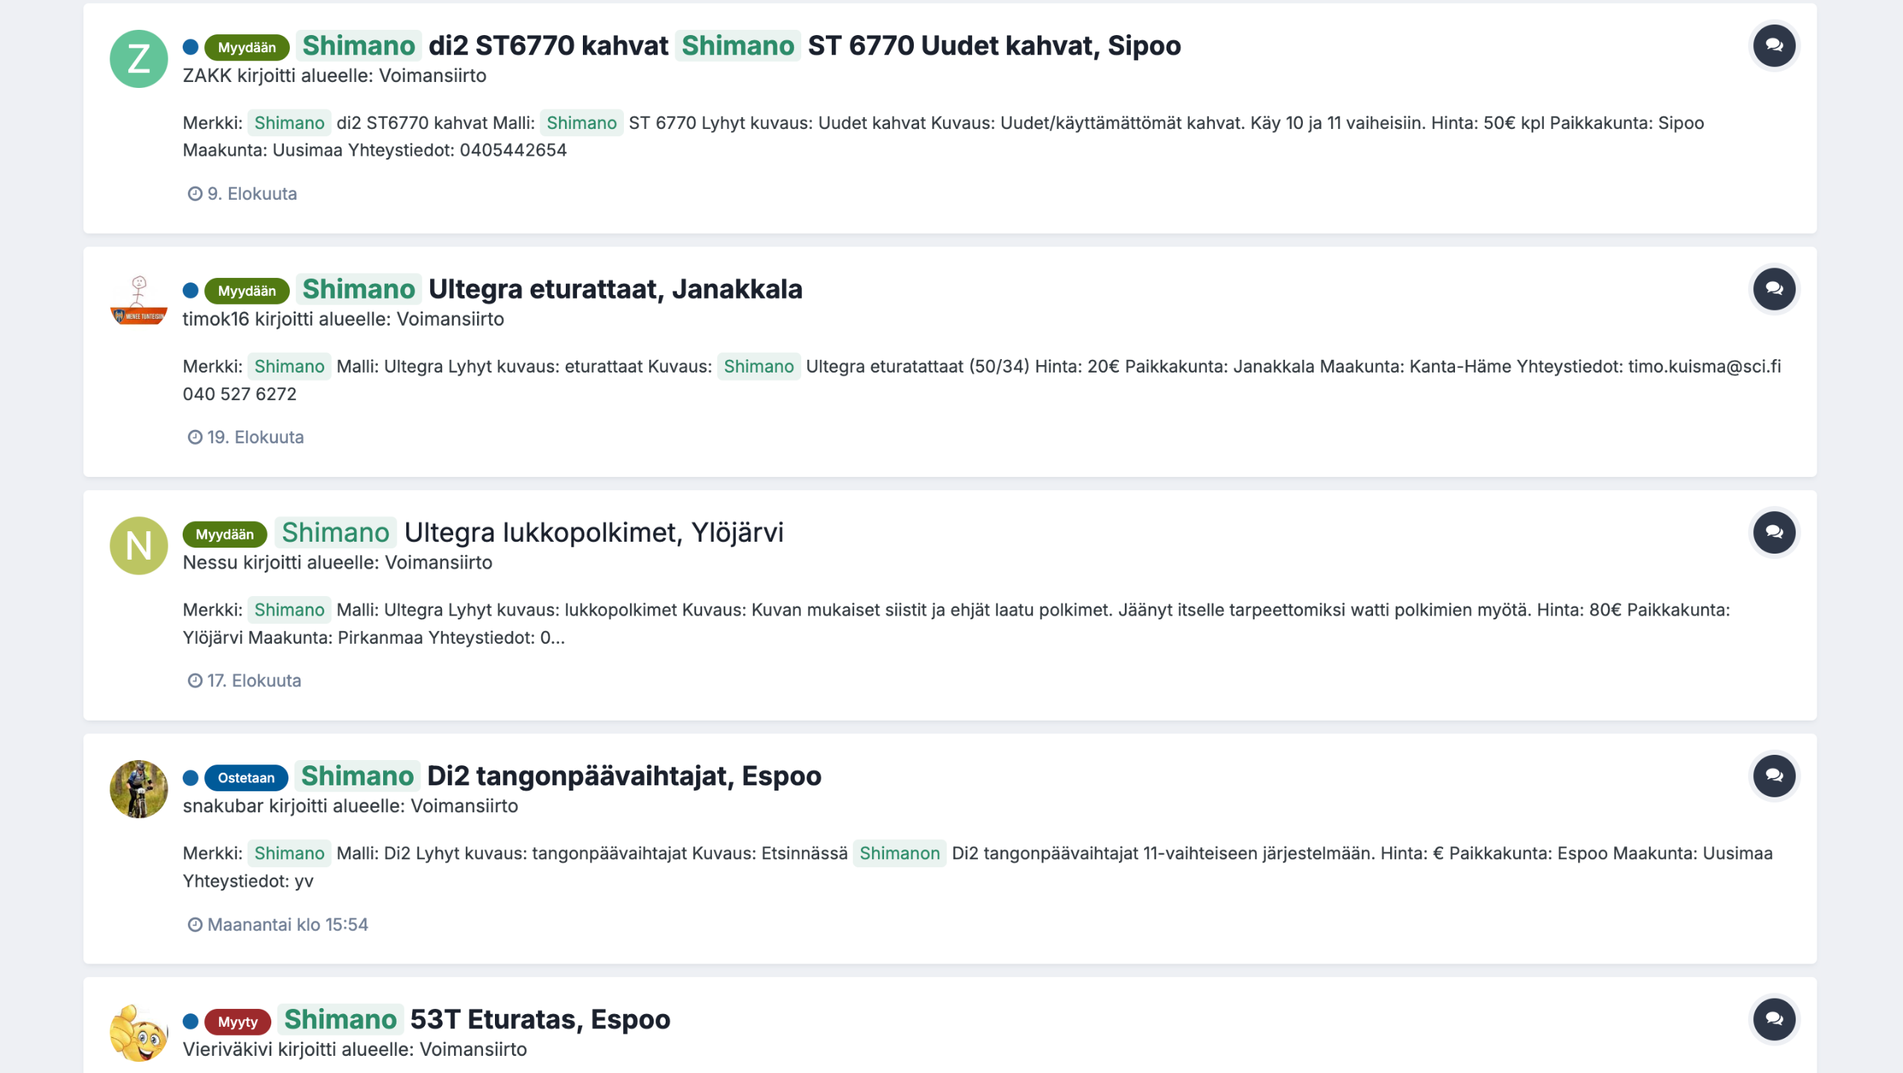Click phone number 040 527 6272
Viewport: 1903px width, 1073px height.
pyautogui.click(x=239, y=394)
